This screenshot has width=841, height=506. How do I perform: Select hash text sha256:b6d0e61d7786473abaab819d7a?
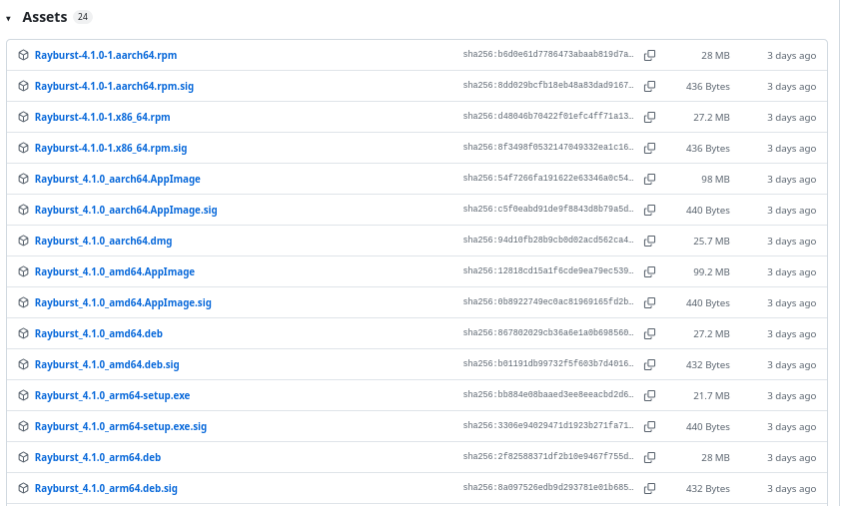tap(548, 54)
